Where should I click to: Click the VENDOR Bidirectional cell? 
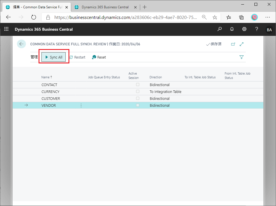tap(159, 106)
